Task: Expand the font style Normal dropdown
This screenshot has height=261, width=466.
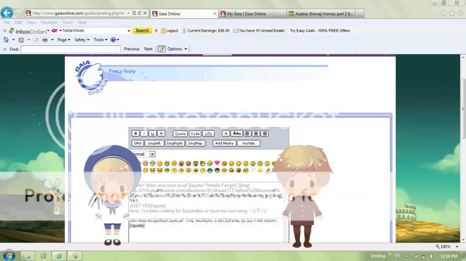Action: [152, 154]
